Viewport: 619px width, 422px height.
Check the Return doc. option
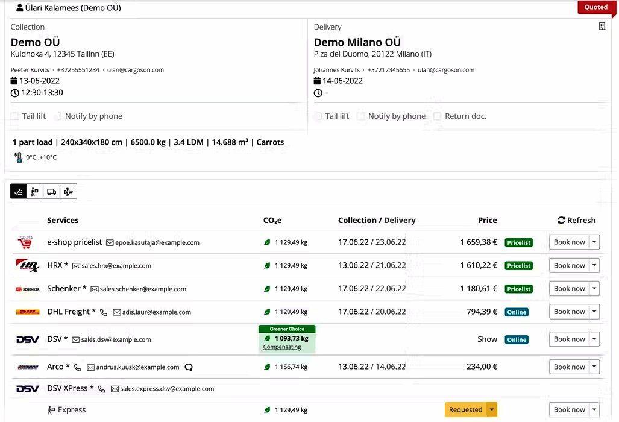coord(437,116)
